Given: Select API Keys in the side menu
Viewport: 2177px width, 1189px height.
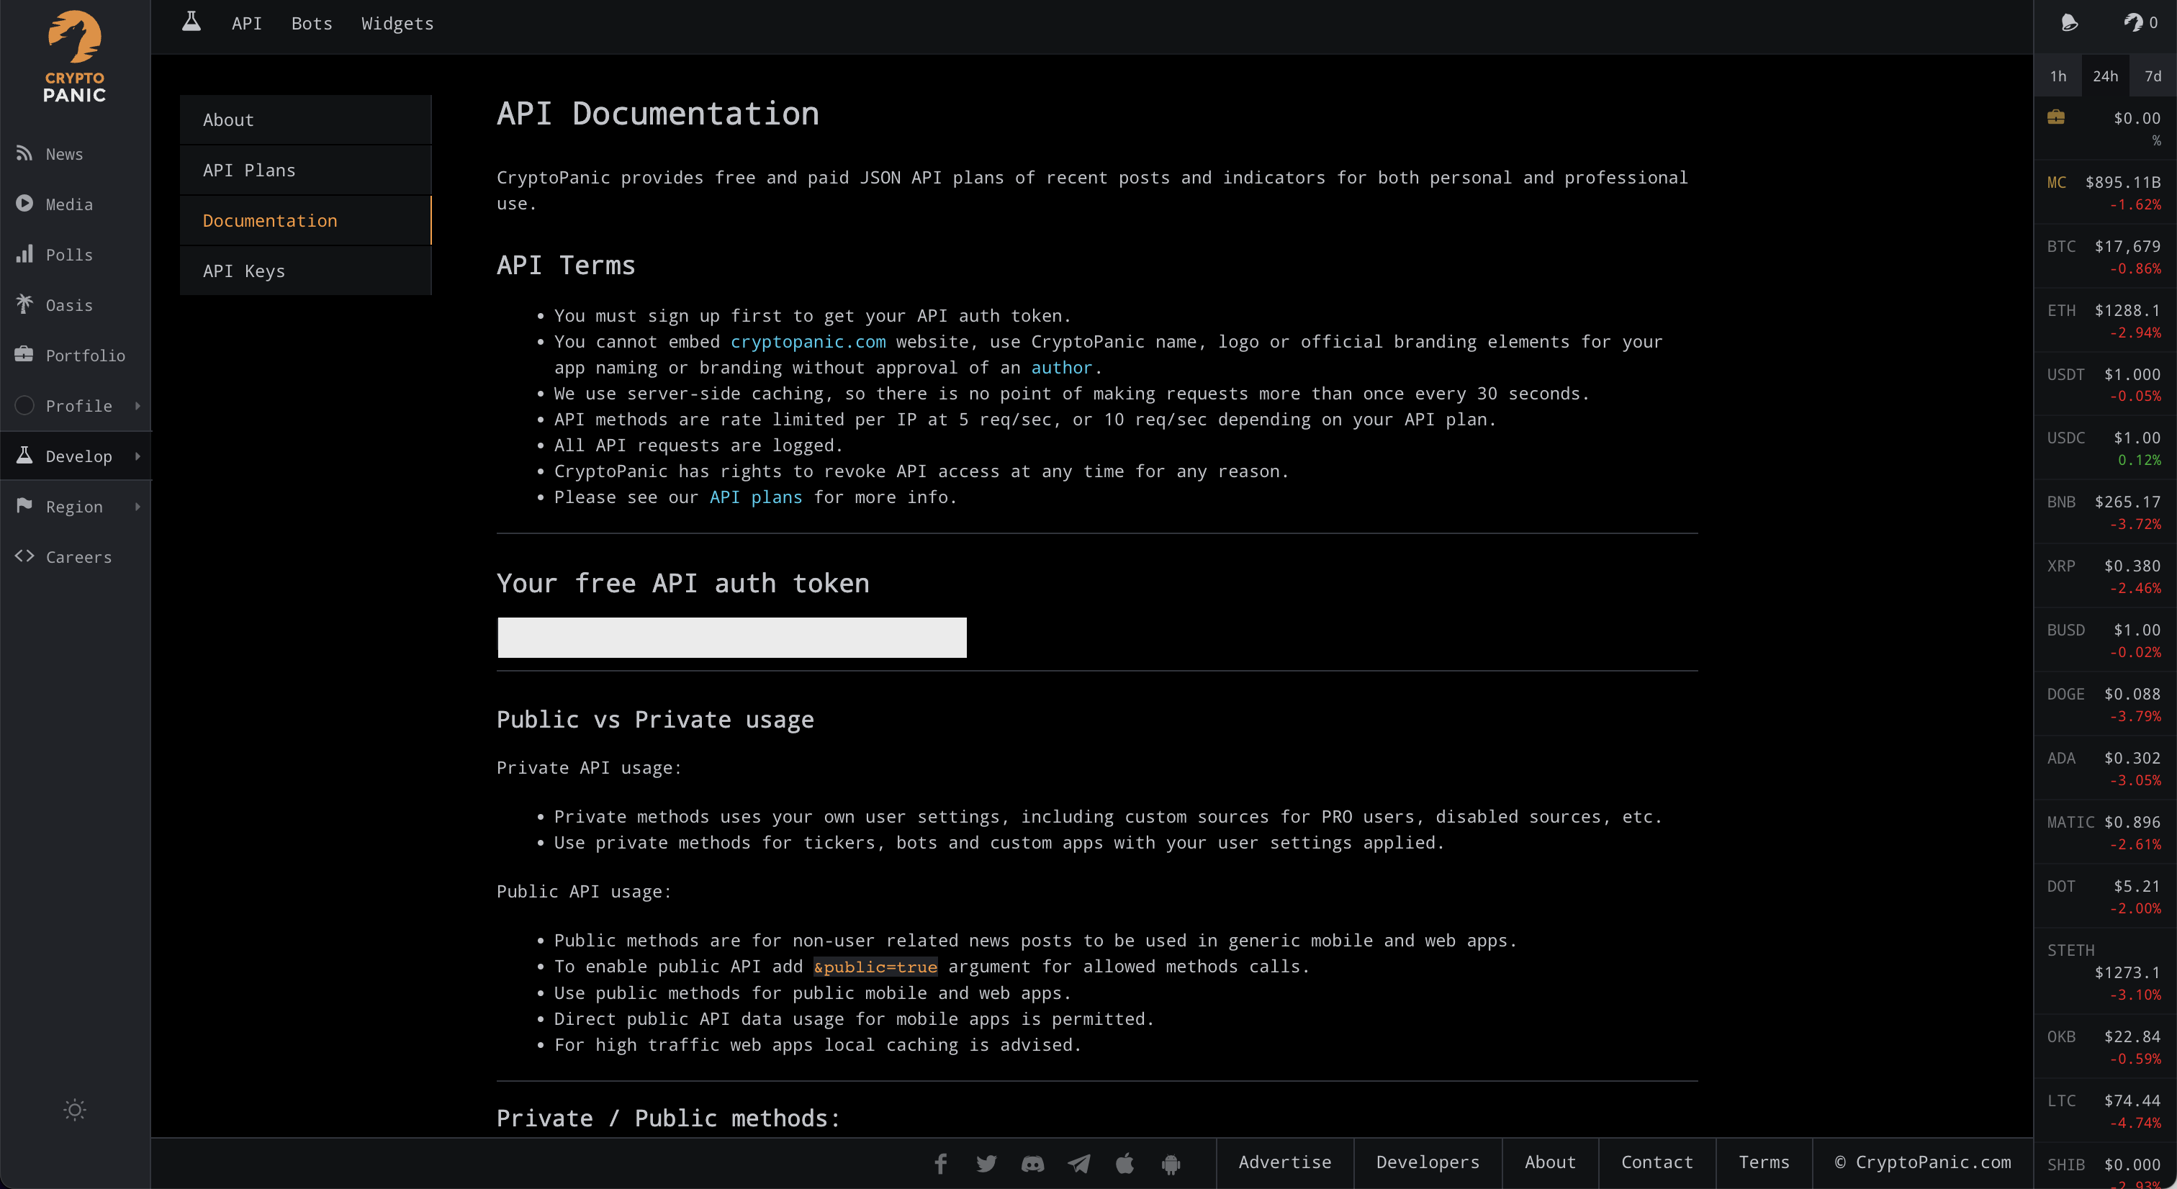Looking at the screenshot, I should pos(305,271).
